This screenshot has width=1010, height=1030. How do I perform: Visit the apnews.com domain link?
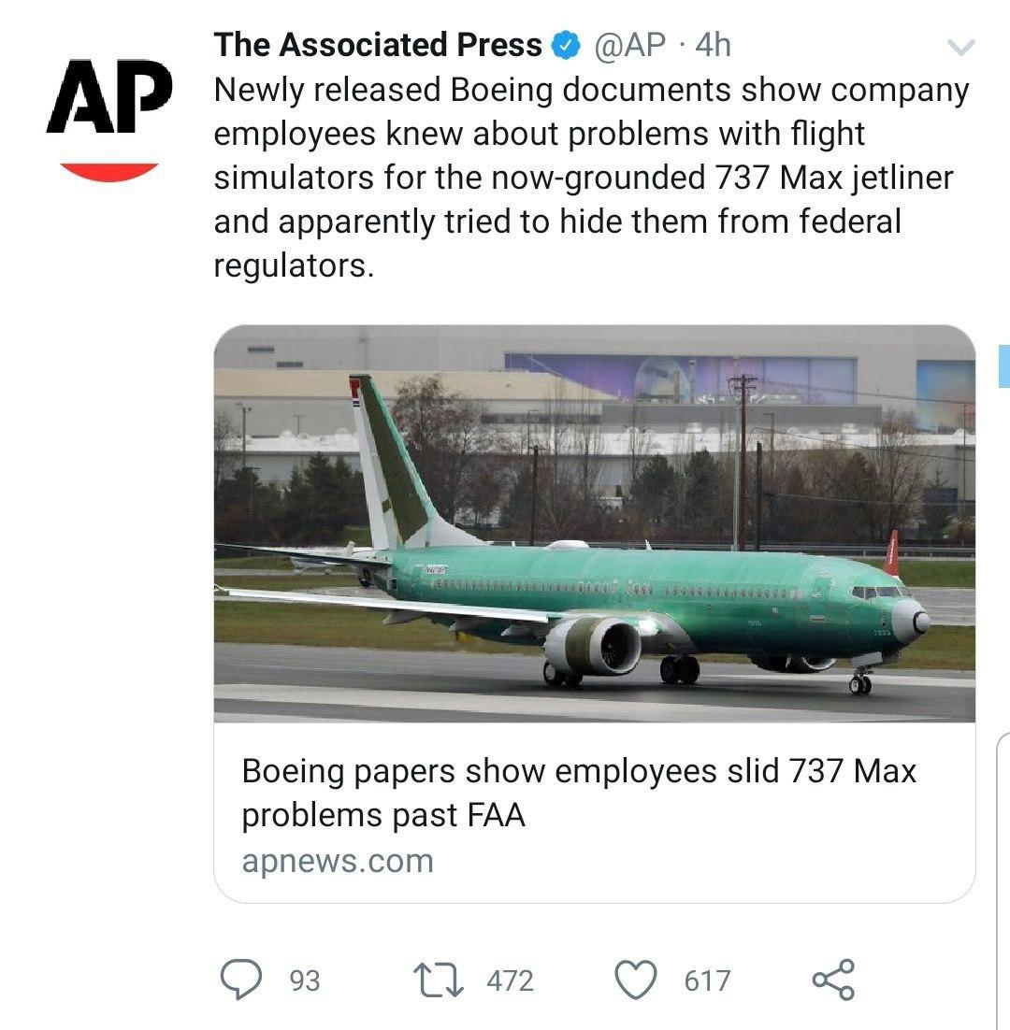click(x=338, y=861)
